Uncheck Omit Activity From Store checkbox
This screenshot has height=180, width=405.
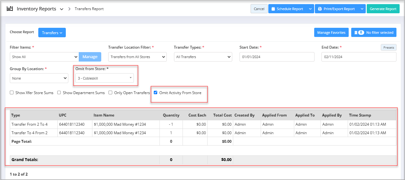[x=155, y=93]
